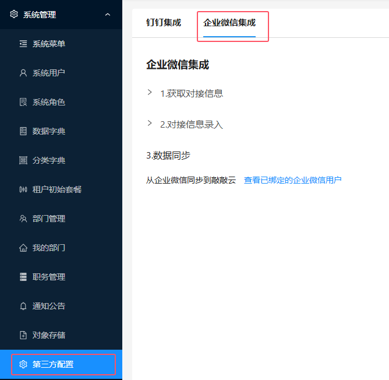The height and width of the screenshot is (380, 389).
Task: Click the 系统管理 gear icon
Action: pos(14,15)
